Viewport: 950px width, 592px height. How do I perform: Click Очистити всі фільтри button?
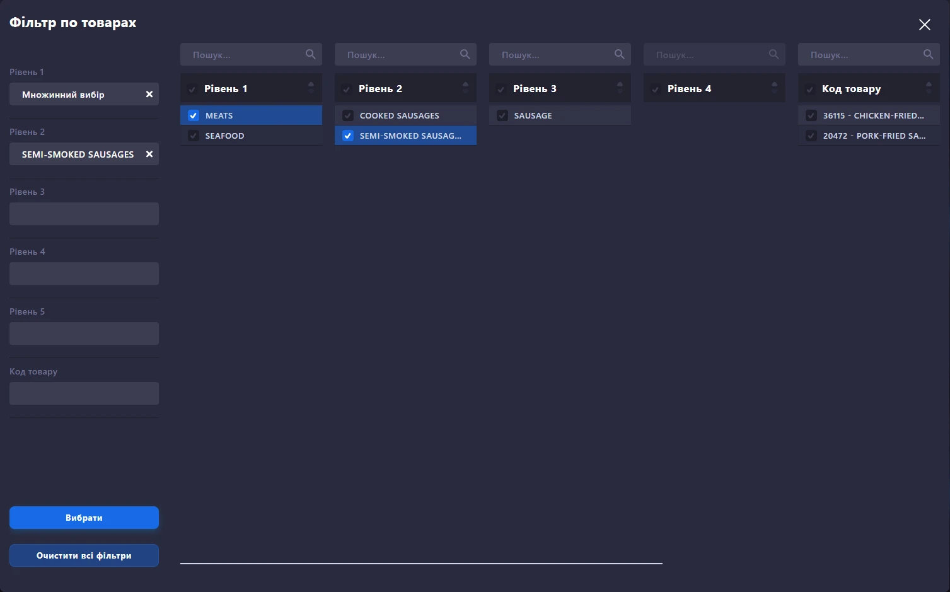coord(84,555)
